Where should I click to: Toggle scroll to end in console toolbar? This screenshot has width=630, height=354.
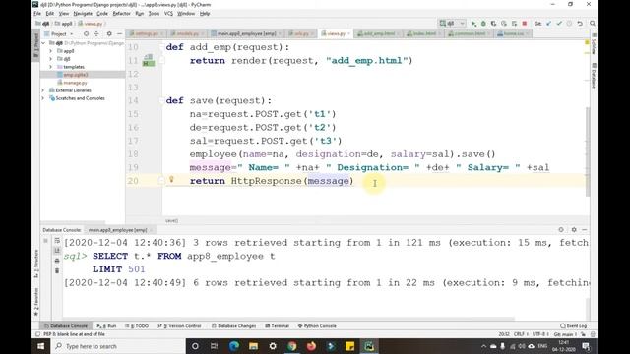click(57, 251)
